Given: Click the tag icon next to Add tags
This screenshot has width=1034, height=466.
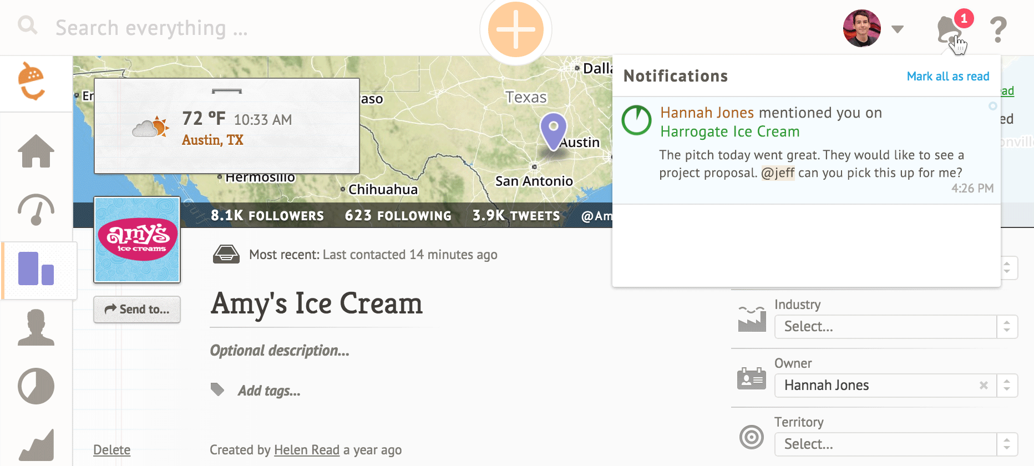Looking at the screenshot, I should tap(217, 389).
